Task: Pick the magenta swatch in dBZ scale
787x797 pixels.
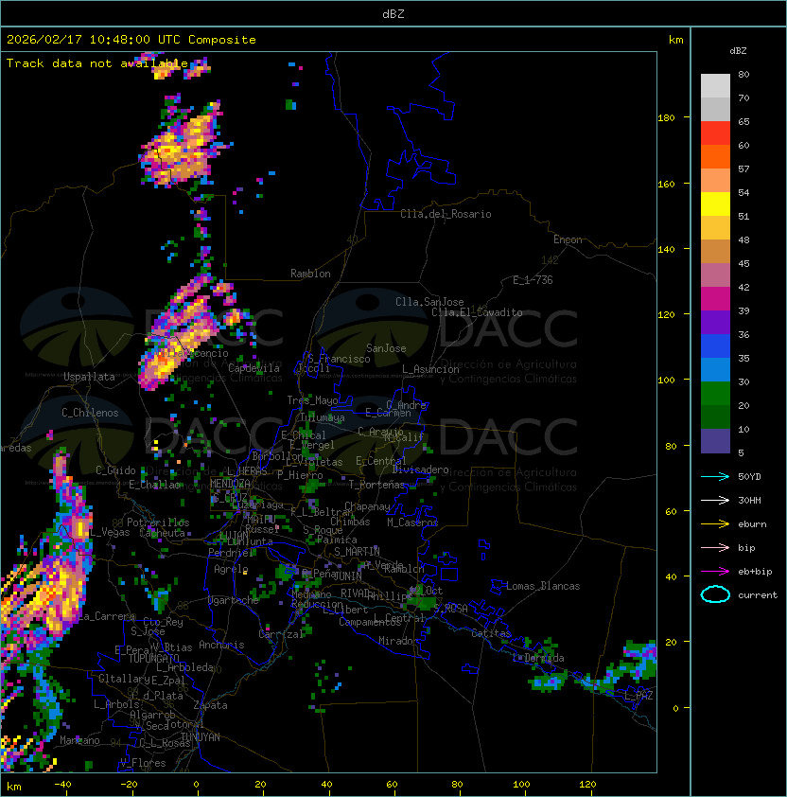Action: click(715, 299)
